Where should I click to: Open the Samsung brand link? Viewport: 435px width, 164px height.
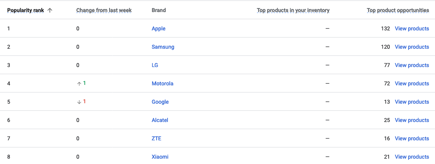click(163, 47)
